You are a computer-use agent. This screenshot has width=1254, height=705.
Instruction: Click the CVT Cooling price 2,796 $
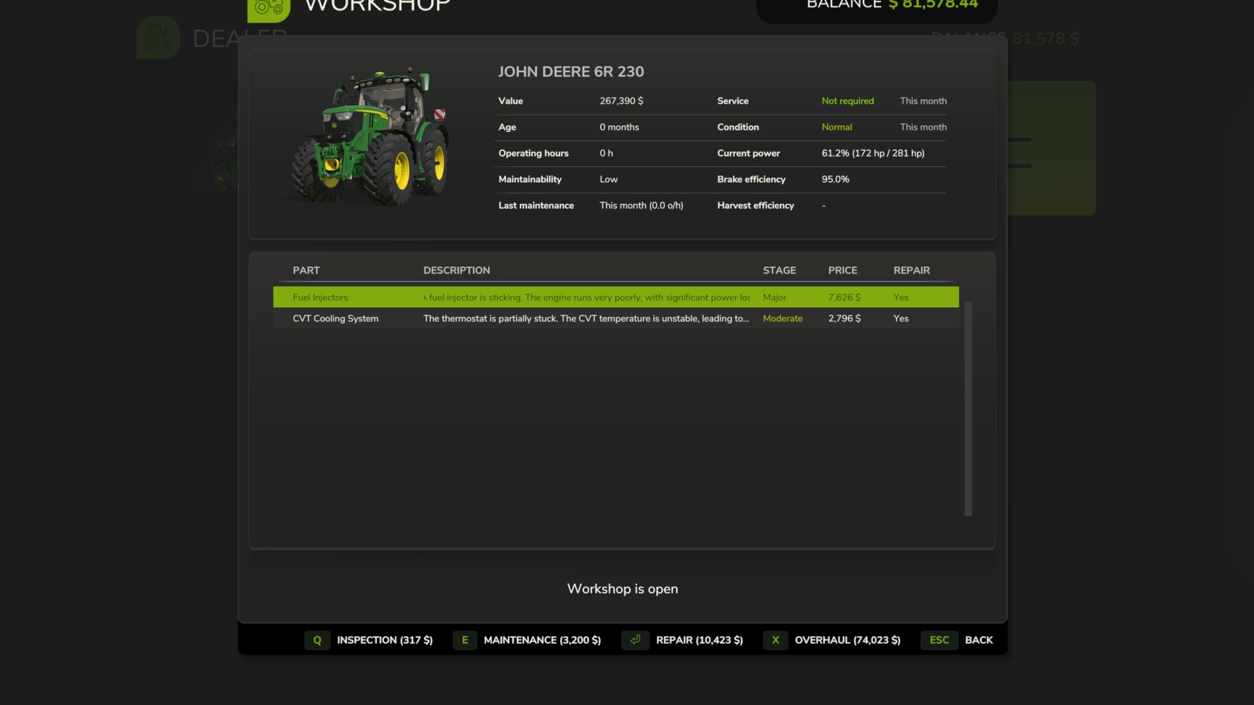tap(844, 319)
